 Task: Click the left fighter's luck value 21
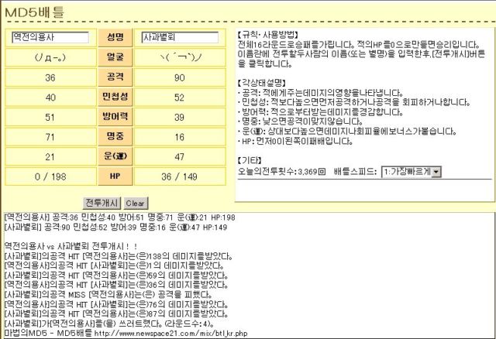tap(50, 157)
